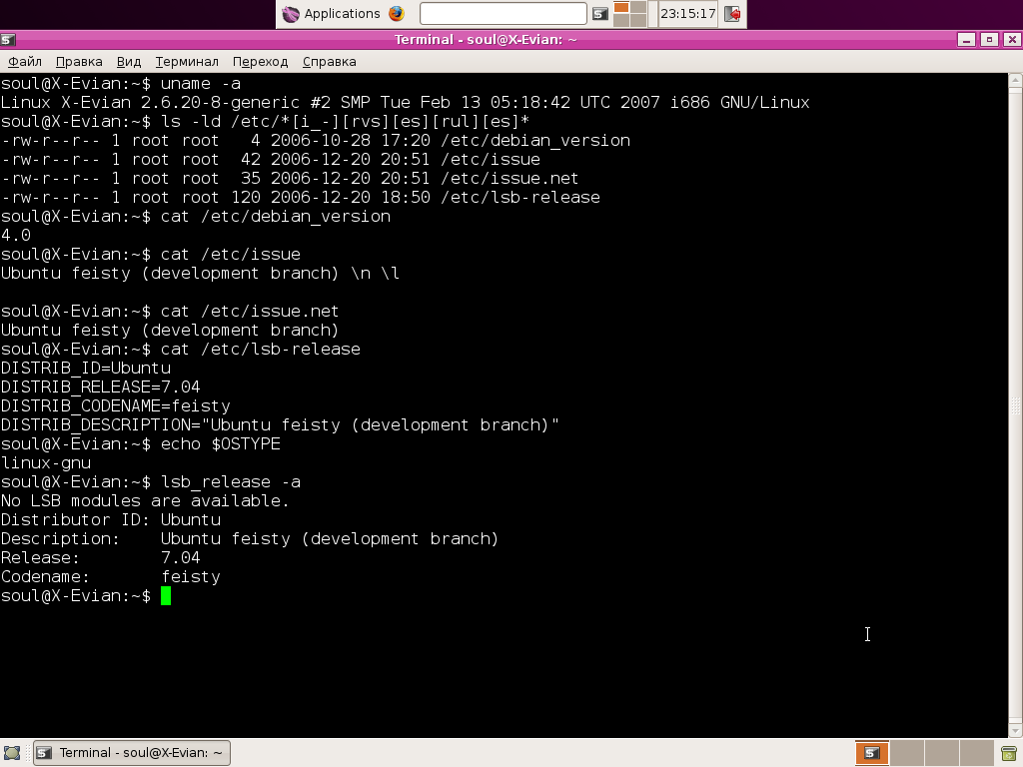The width and height of the screenshot is (1023, 767).
Task: Minimize the terminal window
Action: pyautogui.click(x=966, y=40)
